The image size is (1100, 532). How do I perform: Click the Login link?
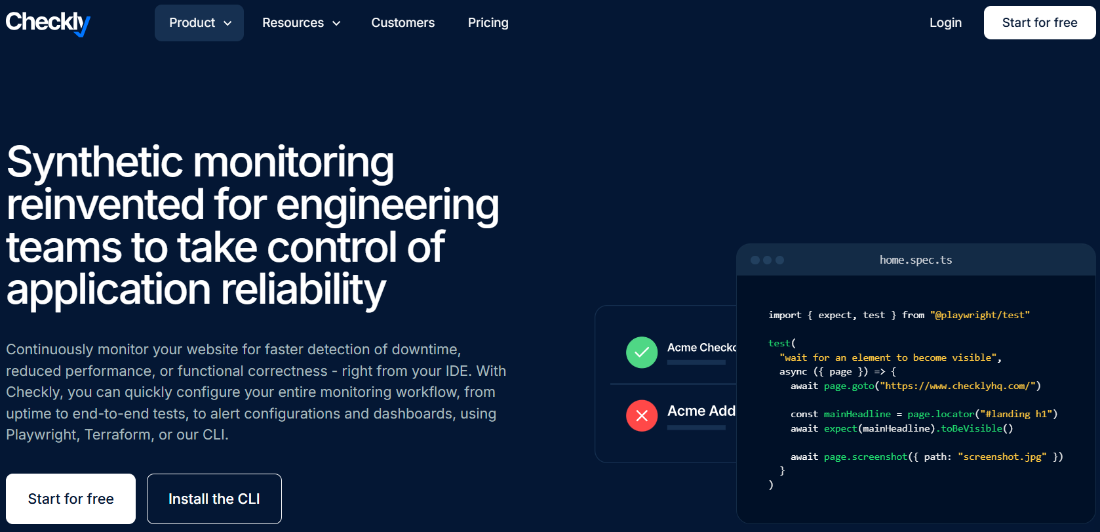click(x=945, y=23)
